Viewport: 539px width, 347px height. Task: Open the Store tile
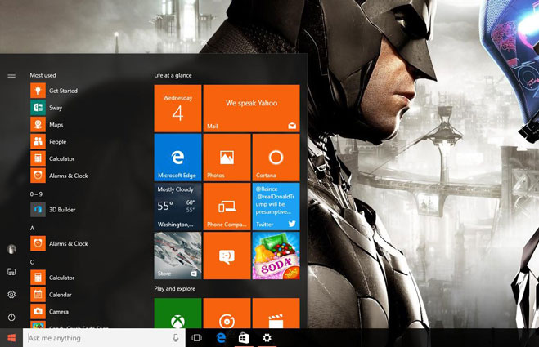click(177, 256)
